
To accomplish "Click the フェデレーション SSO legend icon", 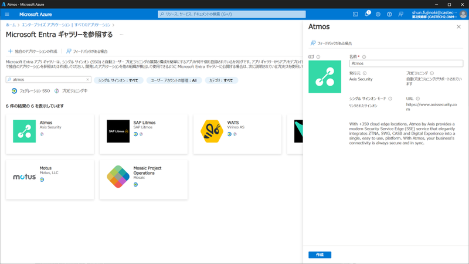I will [x=14, y=91].
